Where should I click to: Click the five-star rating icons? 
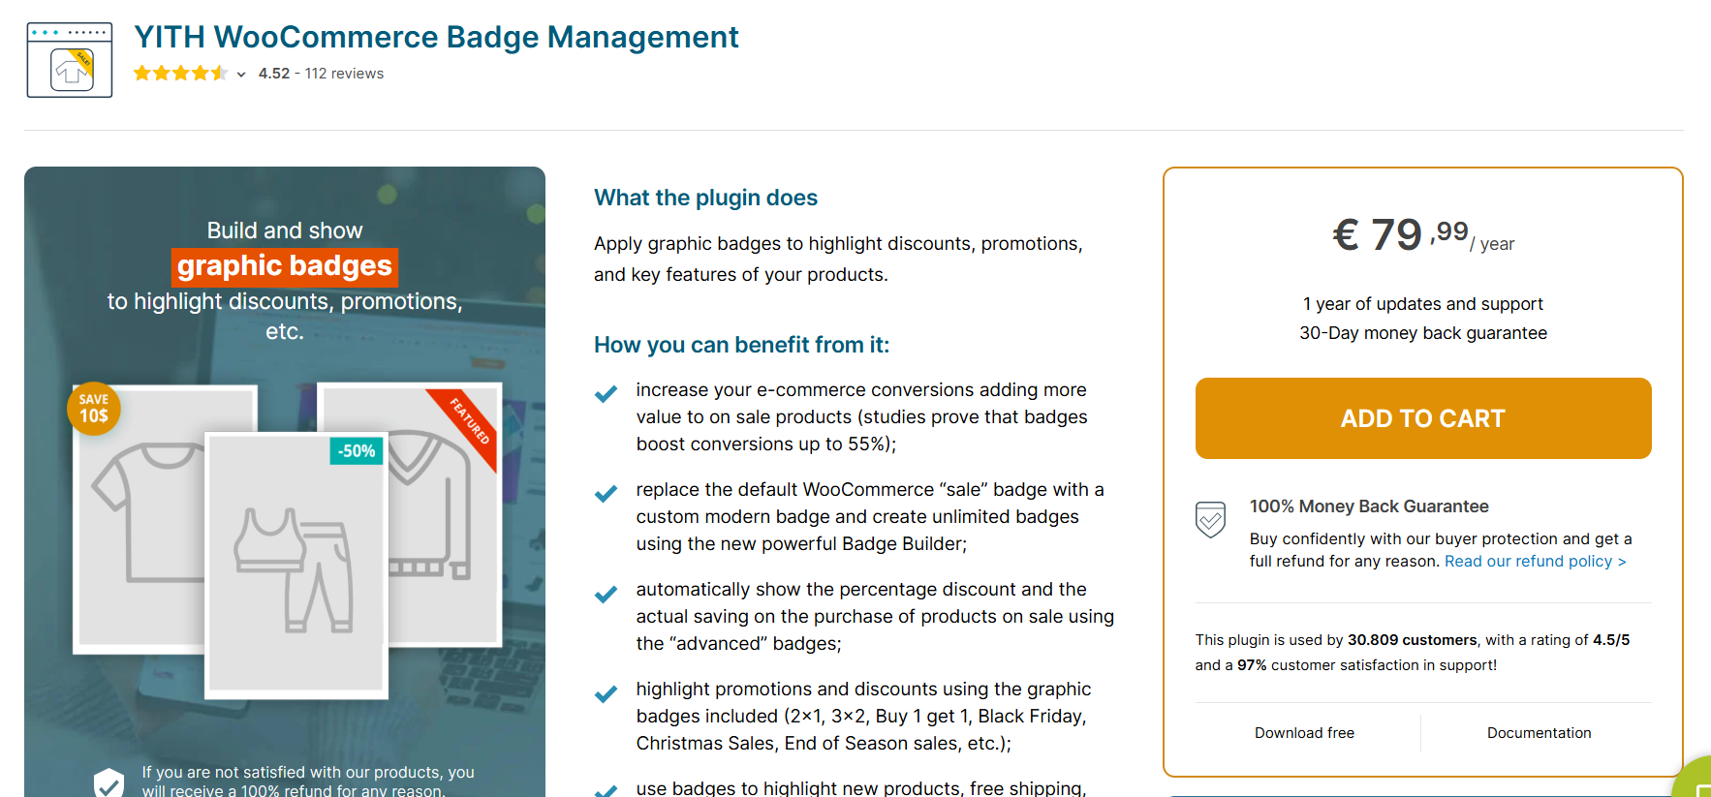click(180, 74)
